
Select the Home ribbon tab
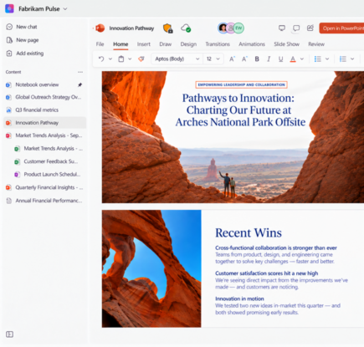[120, 44]
